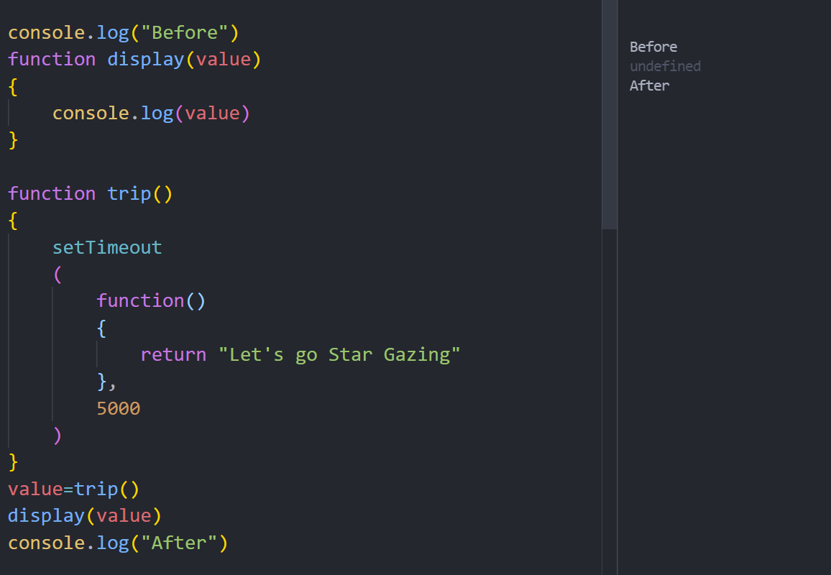831x575 pixels.
Task: Click the empty console output area
Action: pos(719,287)
